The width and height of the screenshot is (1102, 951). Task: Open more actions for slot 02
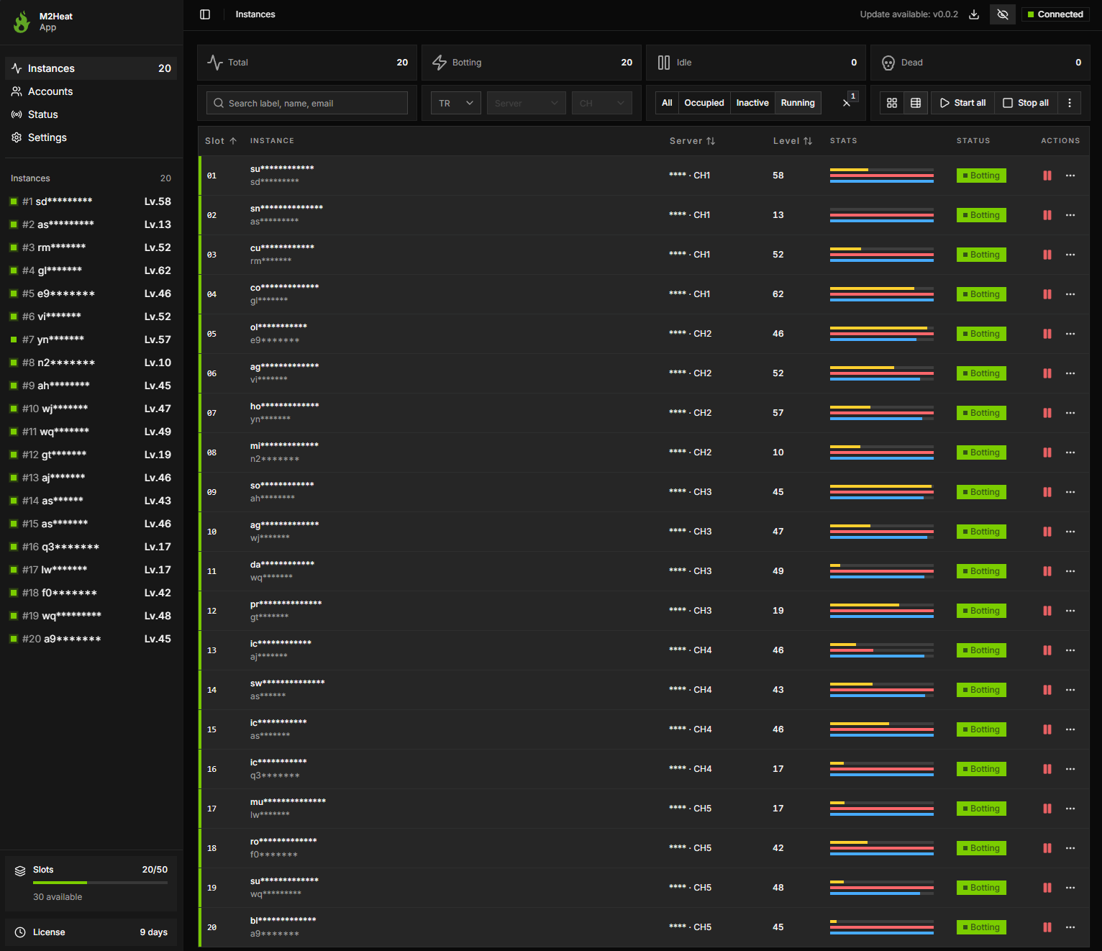click(x=1070, y=215)
